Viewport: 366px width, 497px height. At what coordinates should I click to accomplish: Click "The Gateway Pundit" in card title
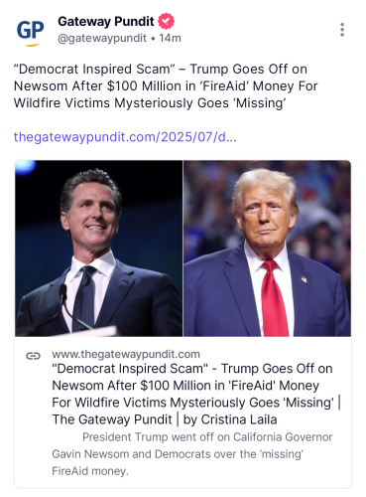coord(112,419)
